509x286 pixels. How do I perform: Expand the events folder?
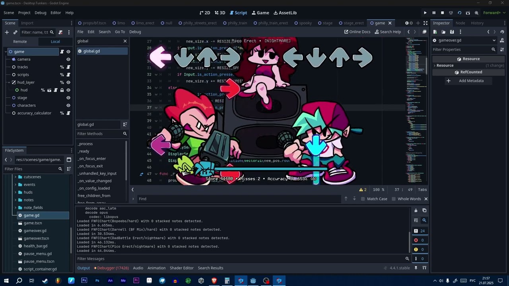[15, 185]
